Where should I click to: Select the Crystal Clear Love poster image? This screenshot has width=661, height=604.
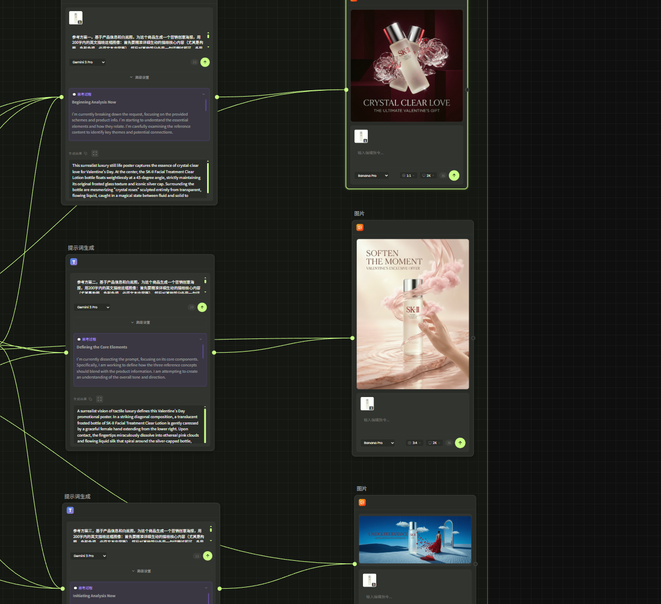(406, 66)
